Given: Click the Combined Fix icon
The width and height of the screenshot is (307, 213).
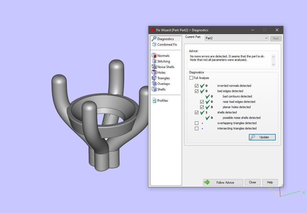Looking at the screenshot, I should tap(154, 44).
